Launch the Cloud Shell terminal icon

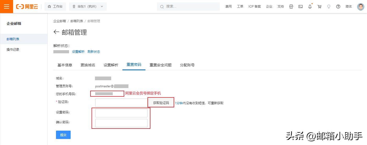301,7
